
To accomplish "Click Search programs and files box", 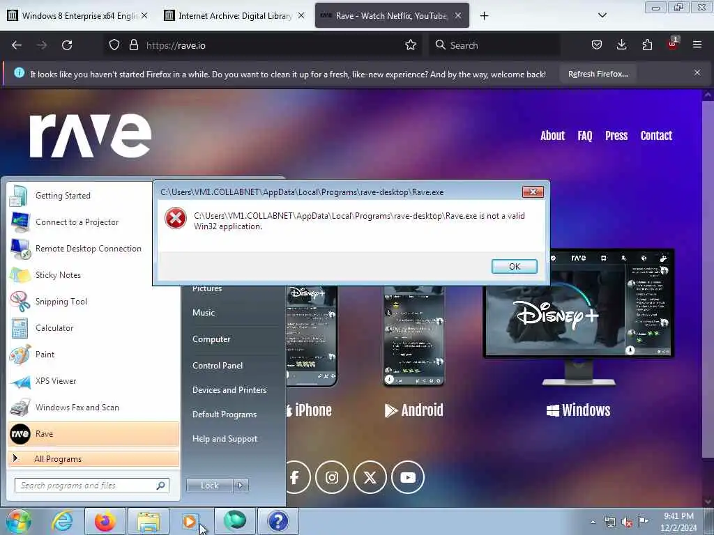I will pos(92,486).
